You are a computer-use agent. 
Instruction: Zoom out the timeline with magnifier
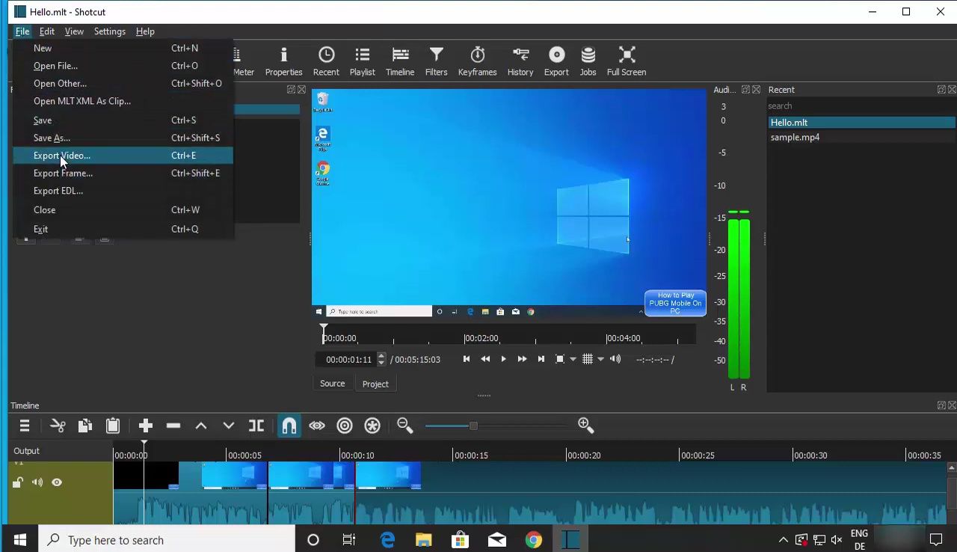(405, 426)
